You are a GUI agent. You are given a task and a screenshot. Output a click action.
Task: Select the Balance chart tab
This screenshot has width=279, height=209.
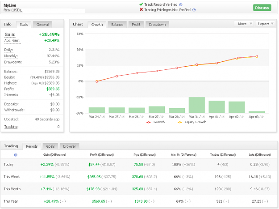click(x=117, y=25)
